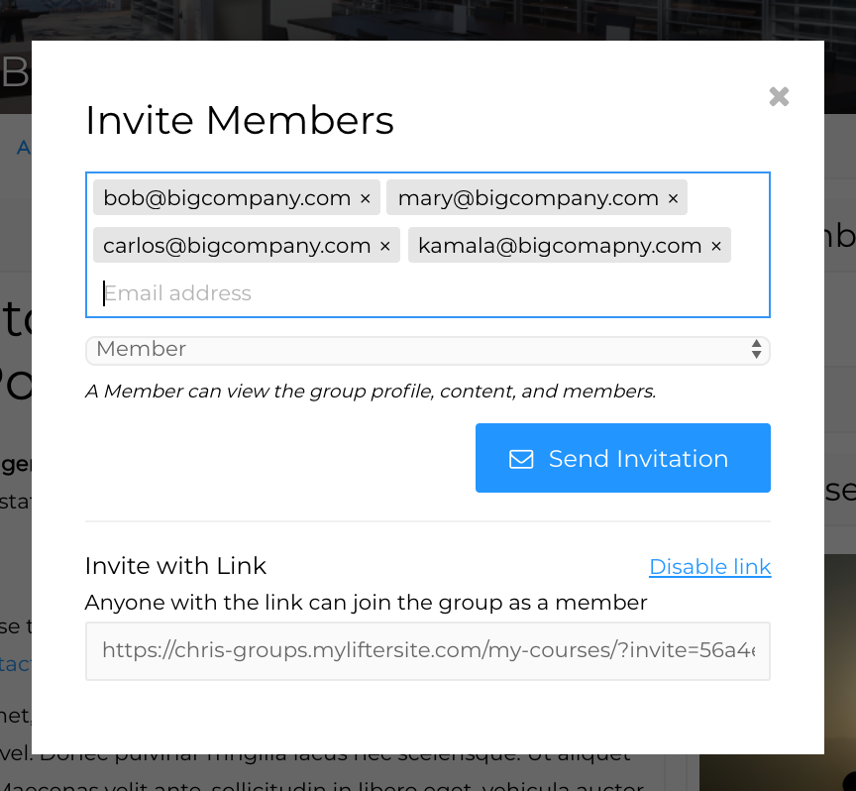Open the Member role dropdown
This screenshot has width=856, height=791.
(x=427, y=350)
